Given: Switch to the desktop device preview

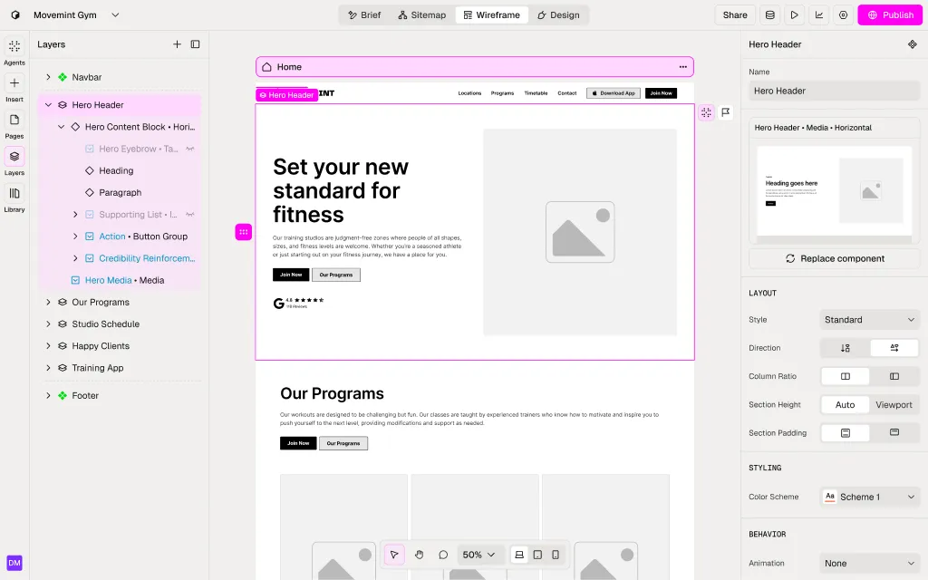Looking at the screenshot, I should click(519, 555).
